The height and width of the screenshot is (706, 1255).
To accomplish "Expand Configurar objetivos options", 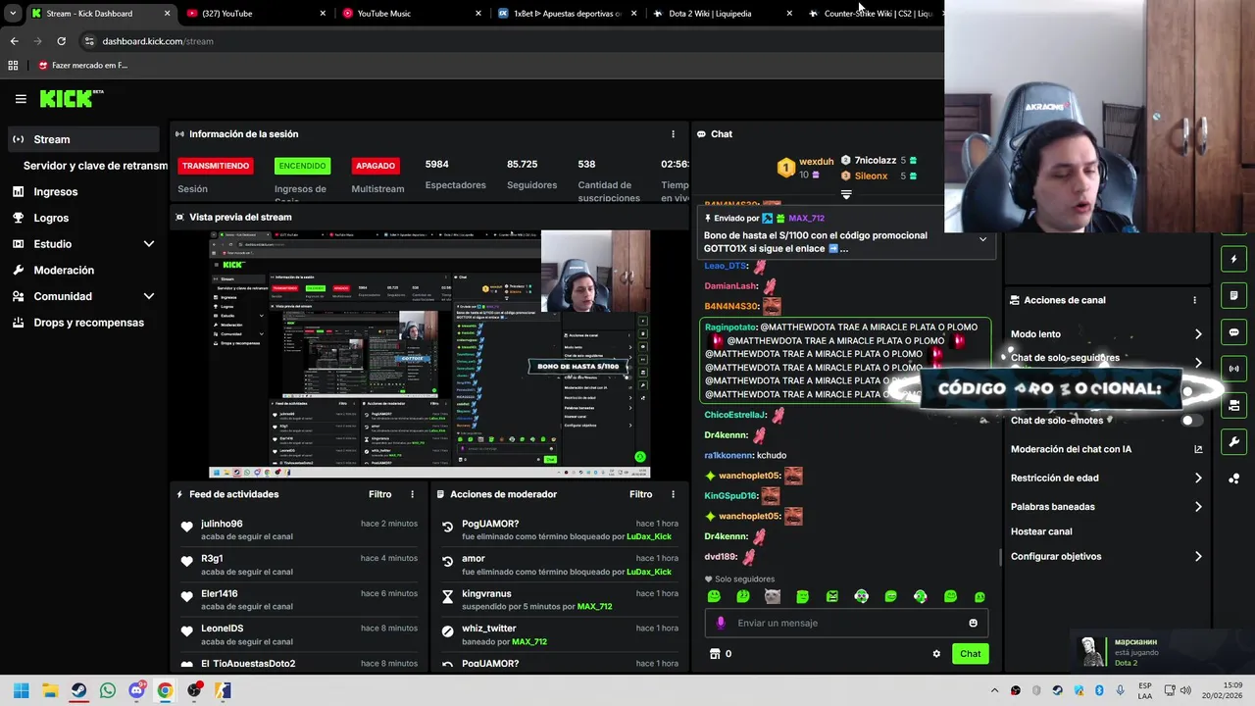I will (1198, 557).
